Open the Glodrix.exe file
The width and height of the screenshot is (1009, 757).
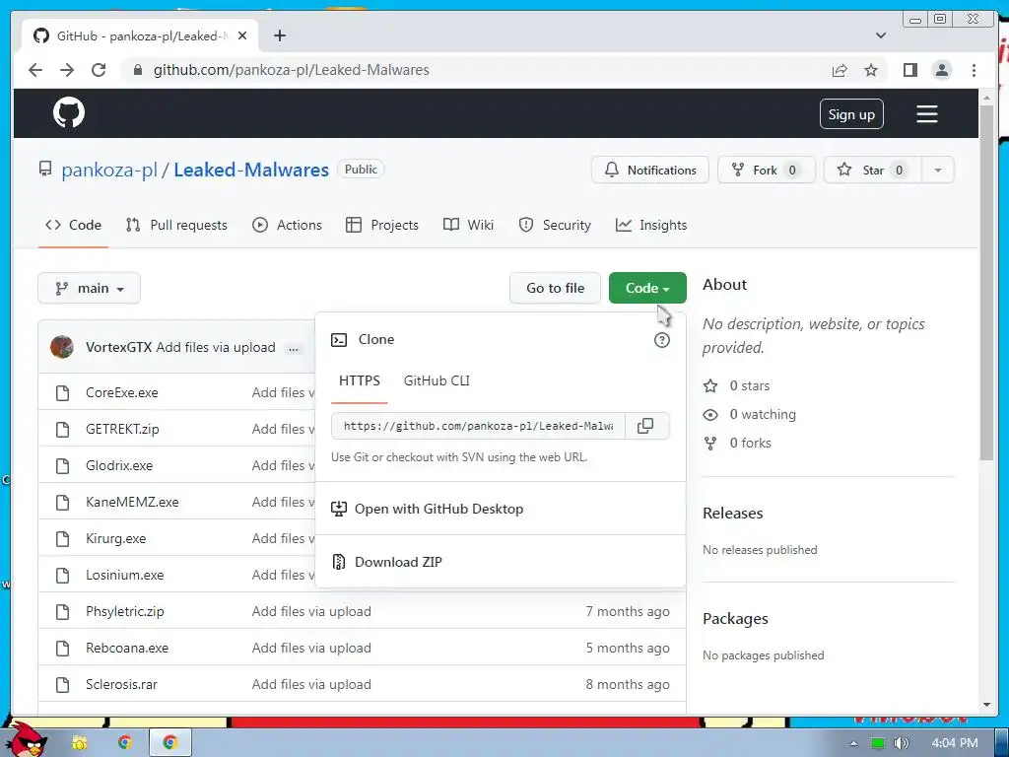point(119,465)
